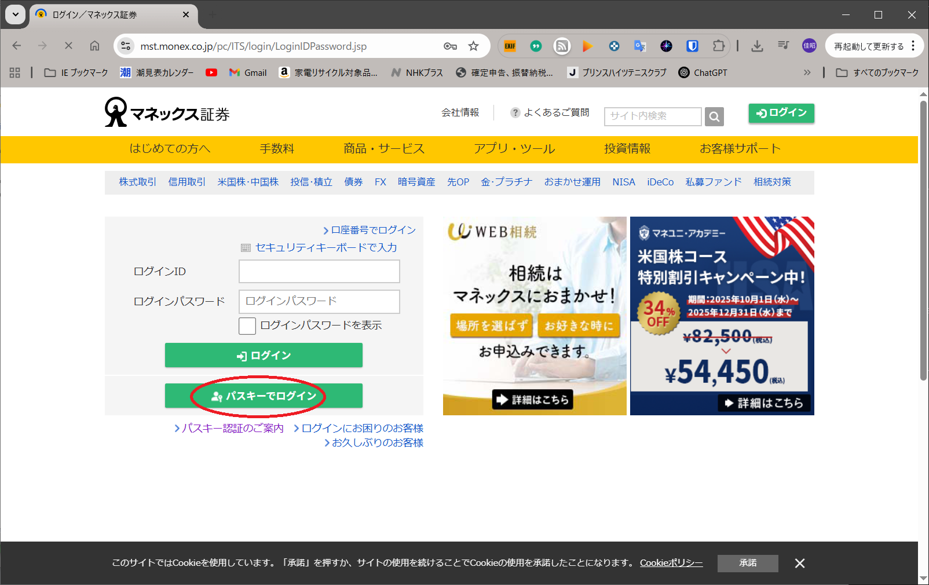Bookmark this page with the star icon

tap(473, 46)
